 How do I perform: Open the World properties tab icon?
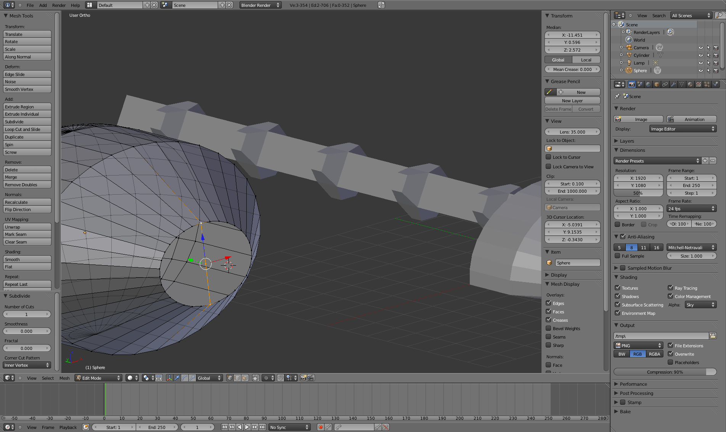tap(648, 84)
